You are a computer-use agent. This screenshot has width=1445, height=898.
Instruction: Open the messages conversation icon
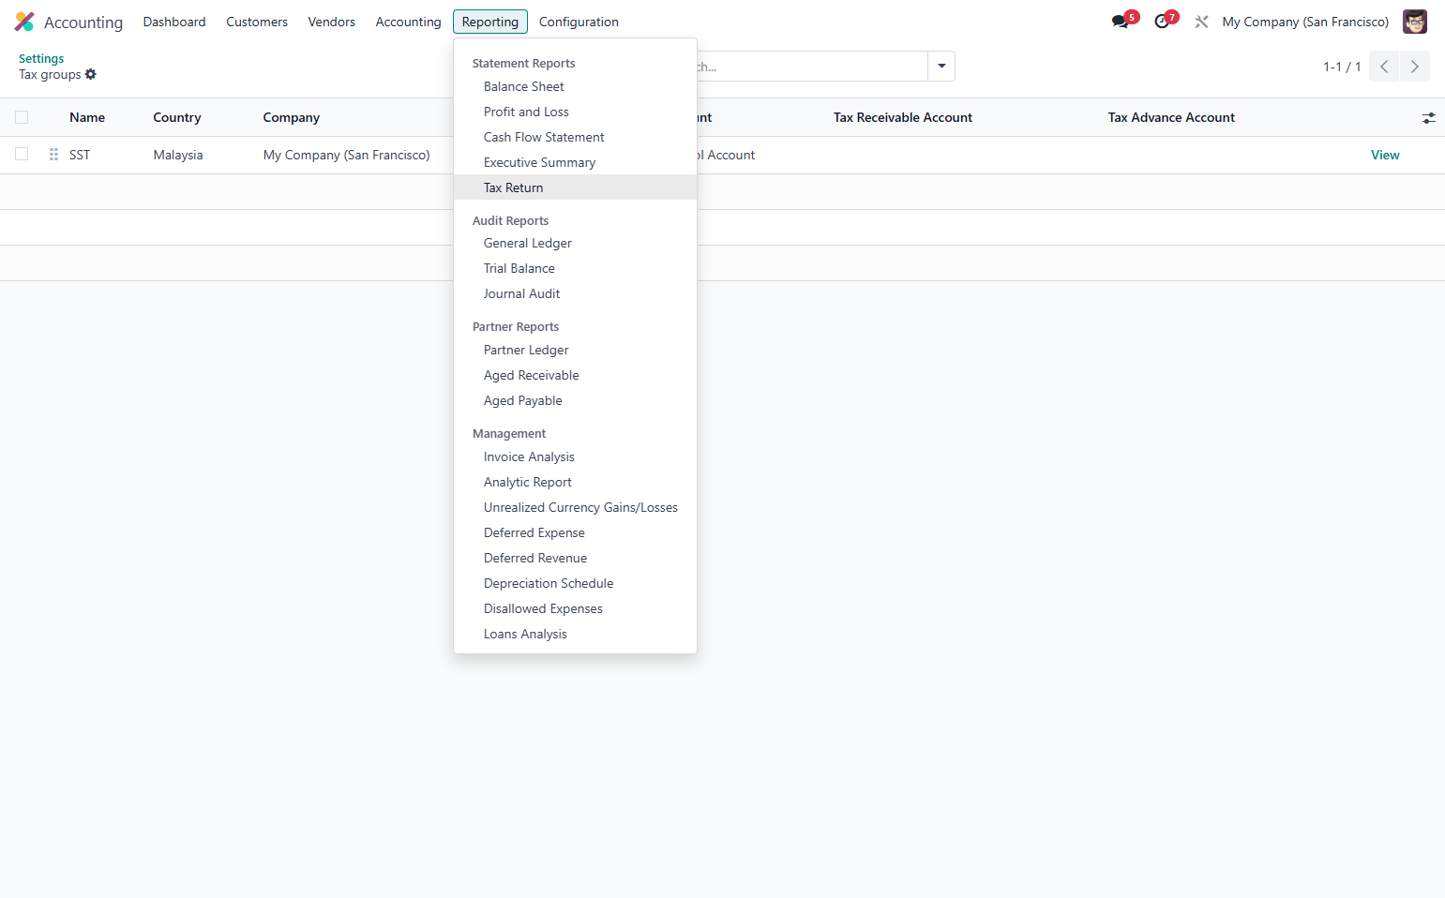point(1120,22)
